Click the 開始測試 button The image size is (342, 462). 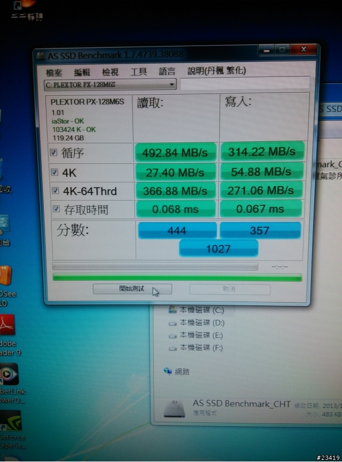click(133, 289)
